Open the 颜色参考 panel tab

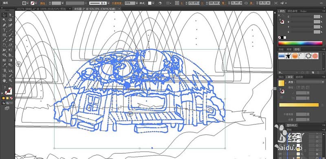click(292, 11)
